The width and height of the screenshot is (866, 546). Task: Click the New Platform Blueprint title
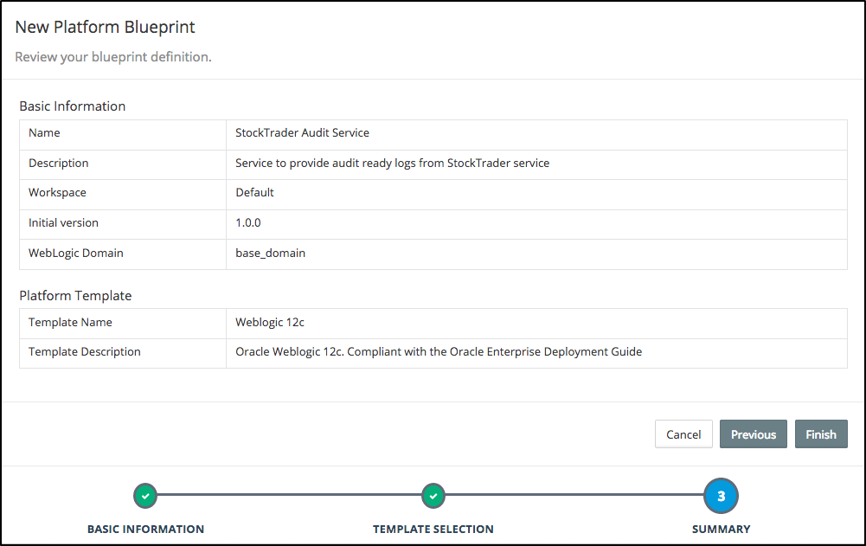point(105,27)
